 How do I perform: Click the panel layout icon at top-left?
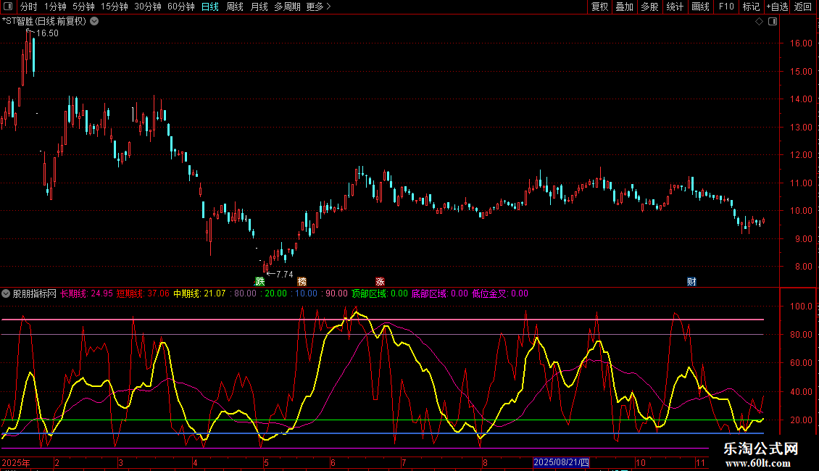click(x=8, y=7)
